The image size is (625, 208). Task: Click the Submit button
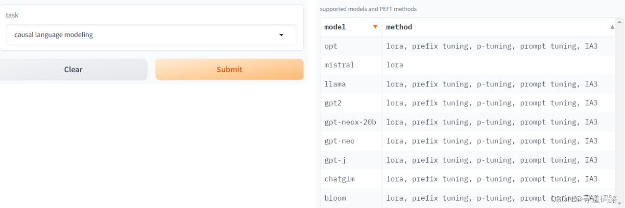(229, 69)
